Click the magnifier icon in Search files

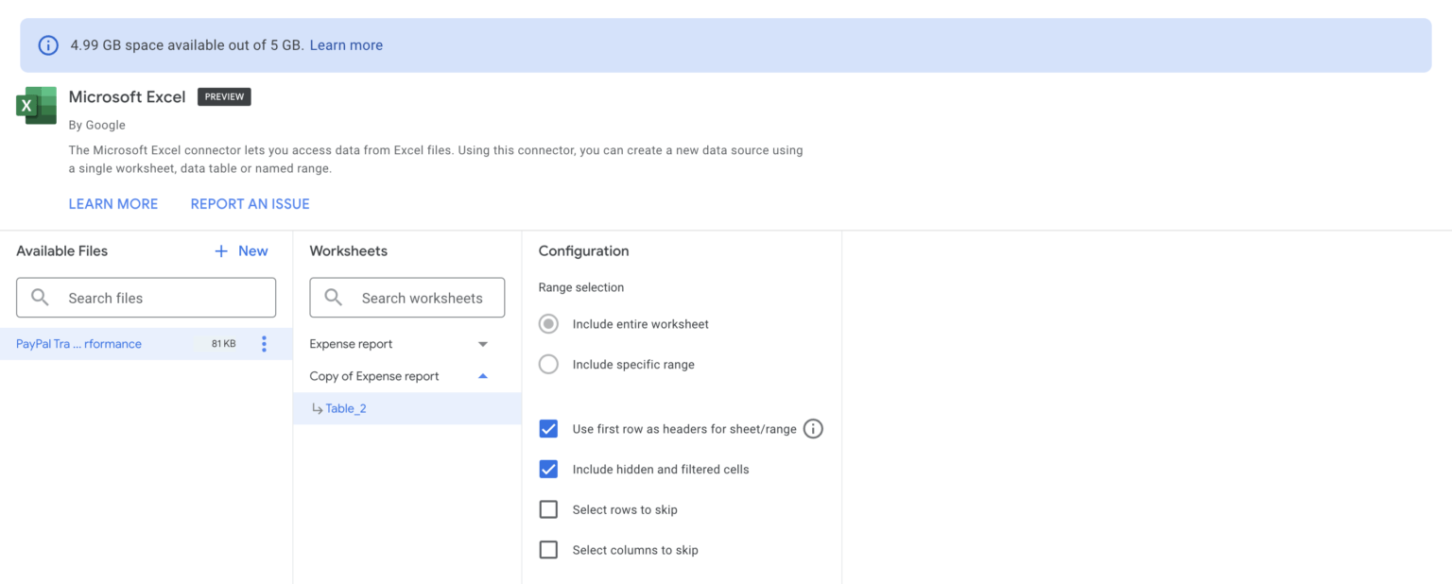point(41,298)
